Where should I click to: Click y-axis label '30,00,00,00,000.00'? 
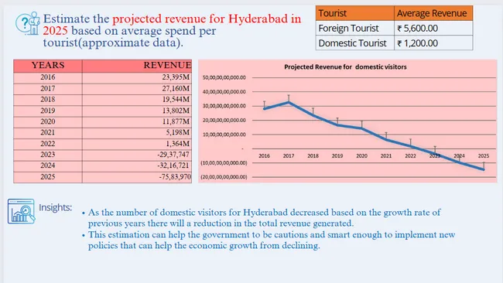coord(224,106)
